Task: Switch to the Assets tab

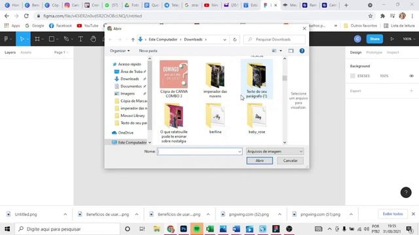Action: [x=26, y=52]
